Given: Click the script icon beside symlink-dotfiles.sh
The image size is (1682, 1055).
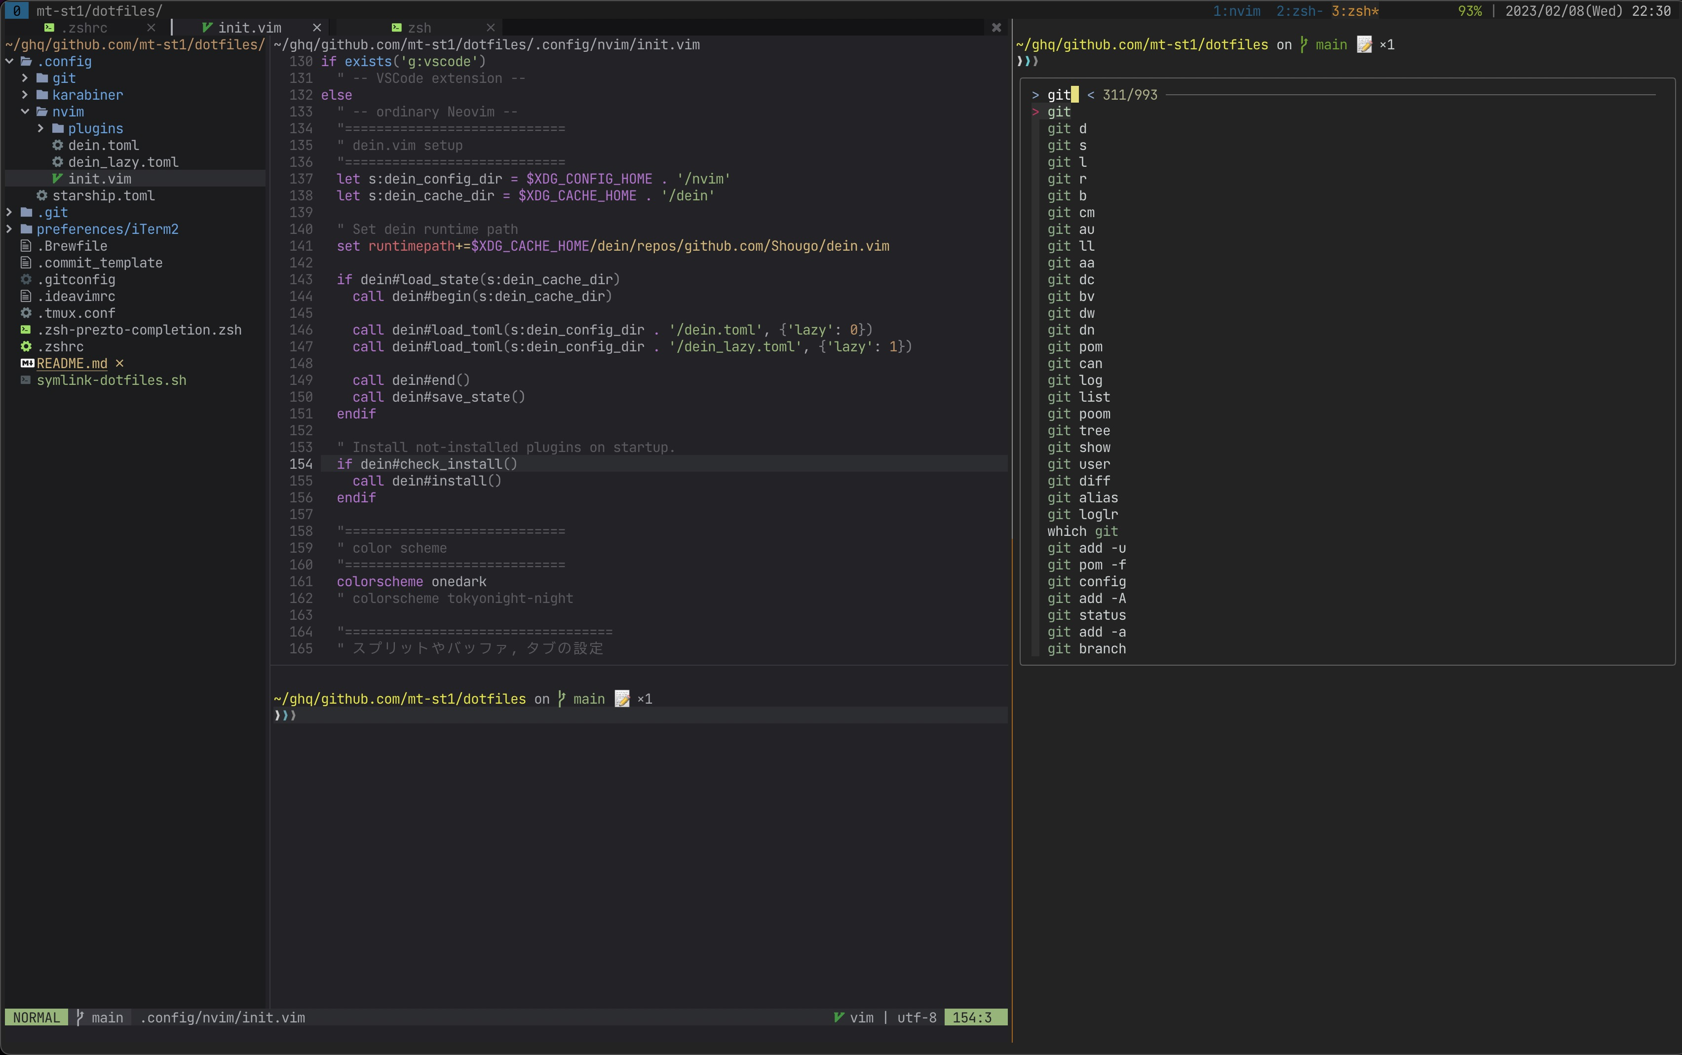Looking at the screenshot, I should click(x=26, y=380).
